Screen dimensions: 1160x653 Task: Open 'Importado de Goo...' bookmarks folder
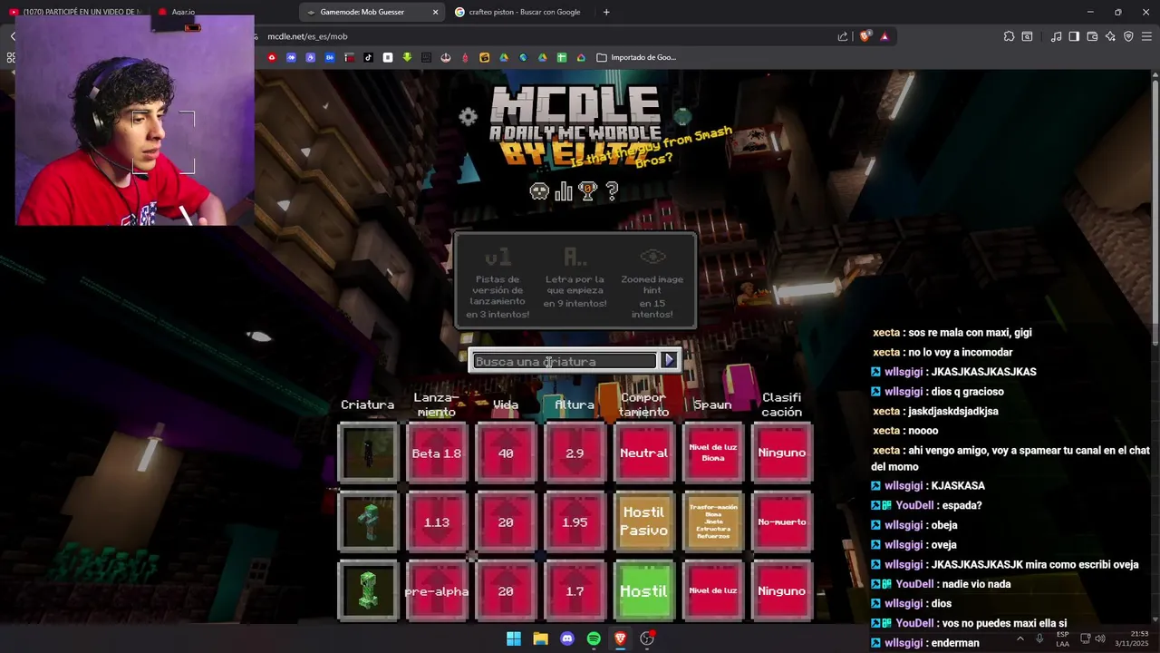click(x=636, y=57)
